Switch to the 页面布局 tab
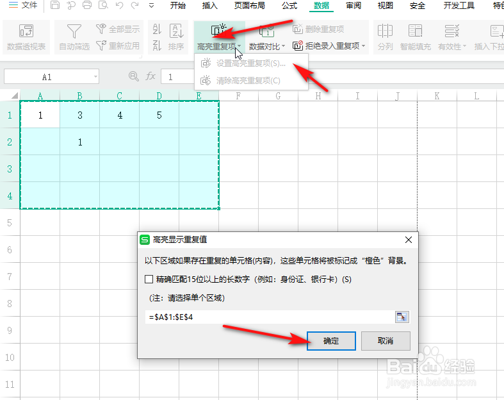Screen dimensions: 504x400 coord(249,6)
